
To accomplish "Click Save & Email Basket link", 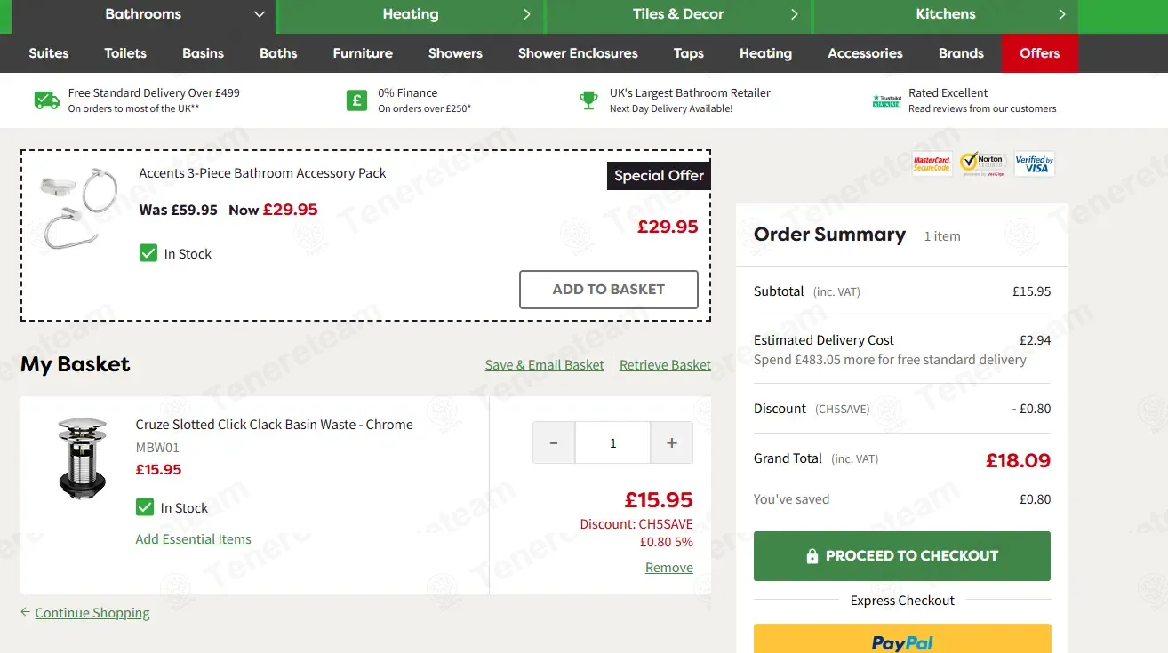I will coord(544,364).
